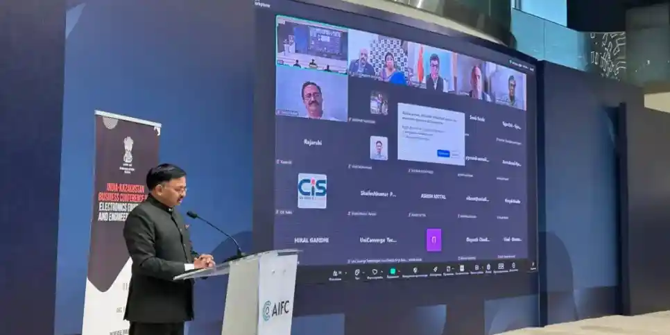Select the Shaileshkumar P... participant tile
Screen dimensions: 670x335
378,194
